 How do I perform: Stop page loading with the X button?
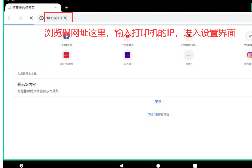coord(31,18)
